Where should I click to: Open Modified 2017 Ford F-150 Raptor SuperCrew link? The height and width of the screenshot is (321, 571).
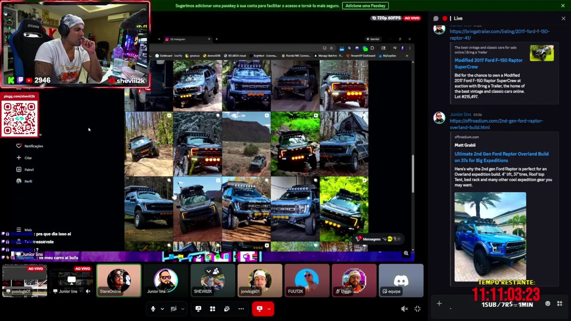[x=488, y=63]
